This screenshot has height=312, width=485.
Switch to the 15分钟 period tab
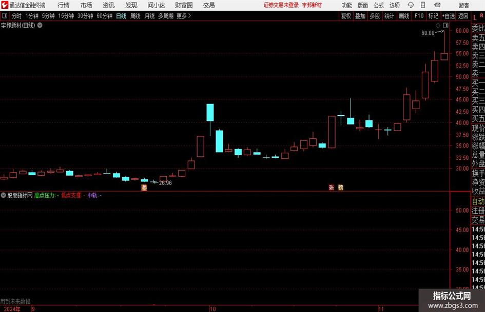click(66, 16)
